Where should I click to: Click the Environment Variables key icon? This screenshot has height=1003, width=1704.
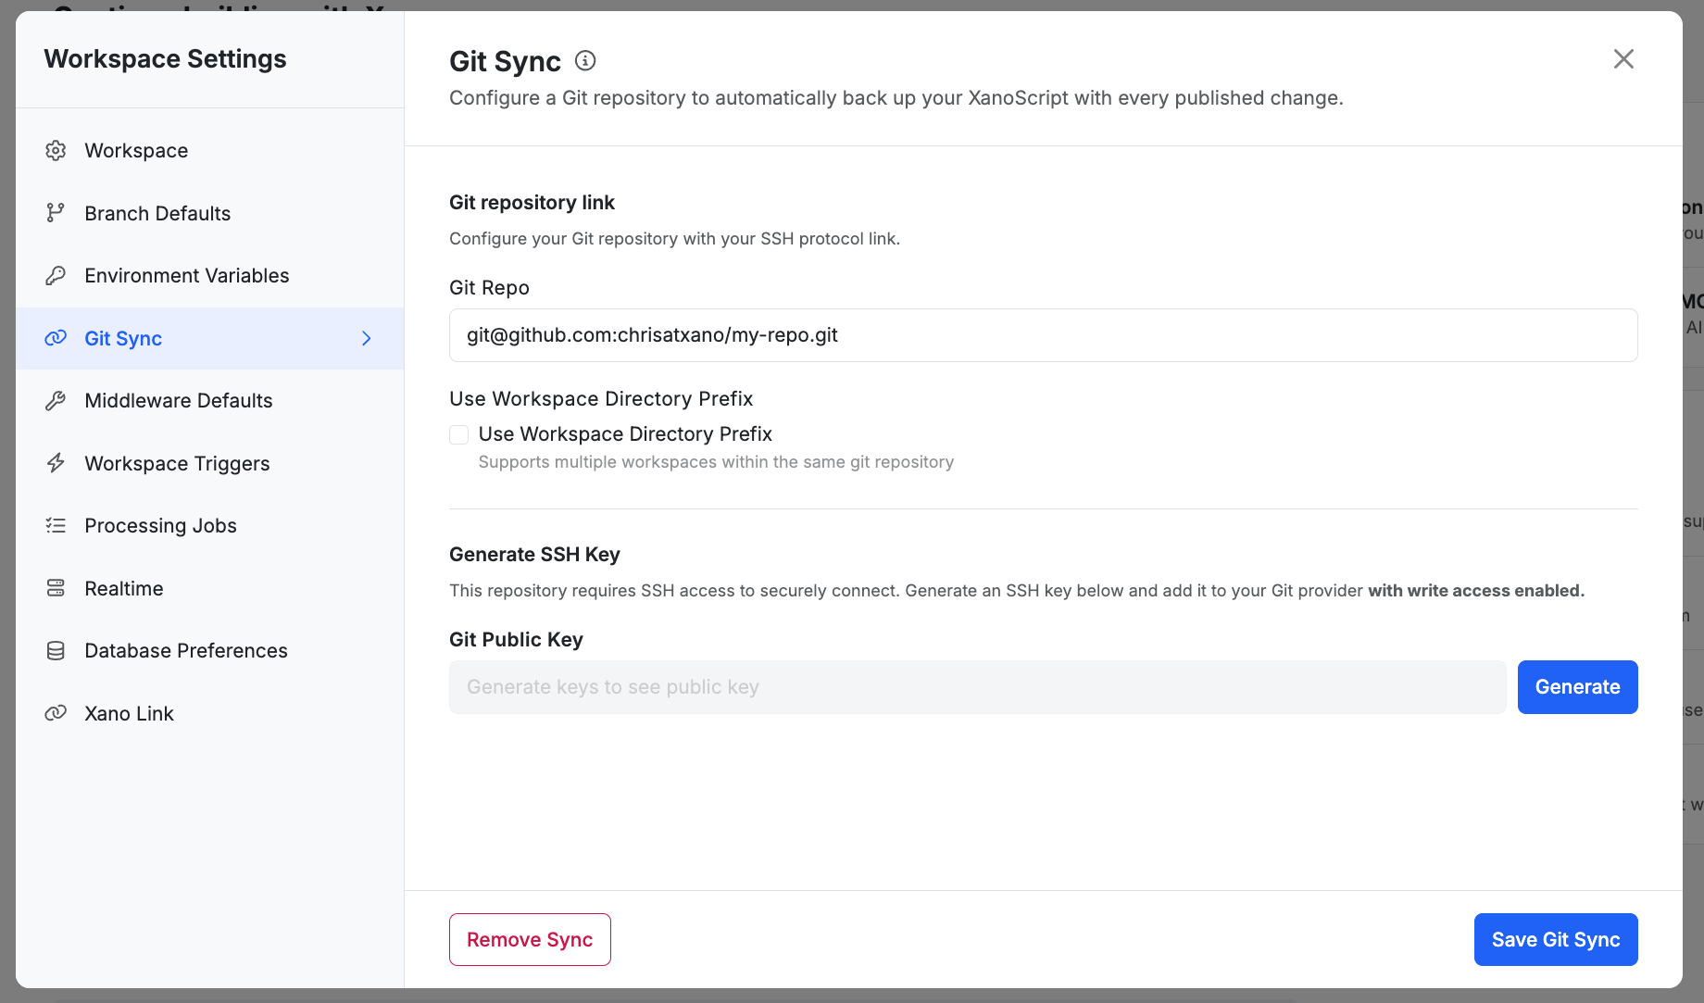click(56, 275)
